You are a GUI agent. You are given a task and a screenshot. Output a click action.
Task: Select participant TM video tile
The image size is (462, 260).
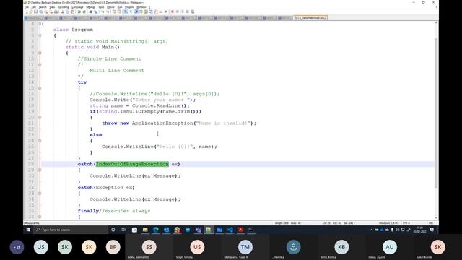pyautogui.click(x=245, y=247)
